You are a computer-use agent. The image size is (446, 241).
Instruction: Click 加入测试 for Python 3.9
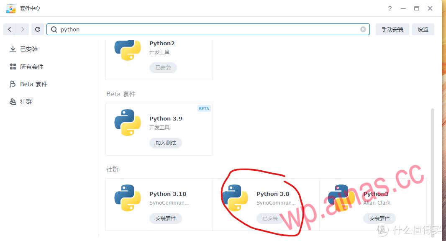coord(166,143)
